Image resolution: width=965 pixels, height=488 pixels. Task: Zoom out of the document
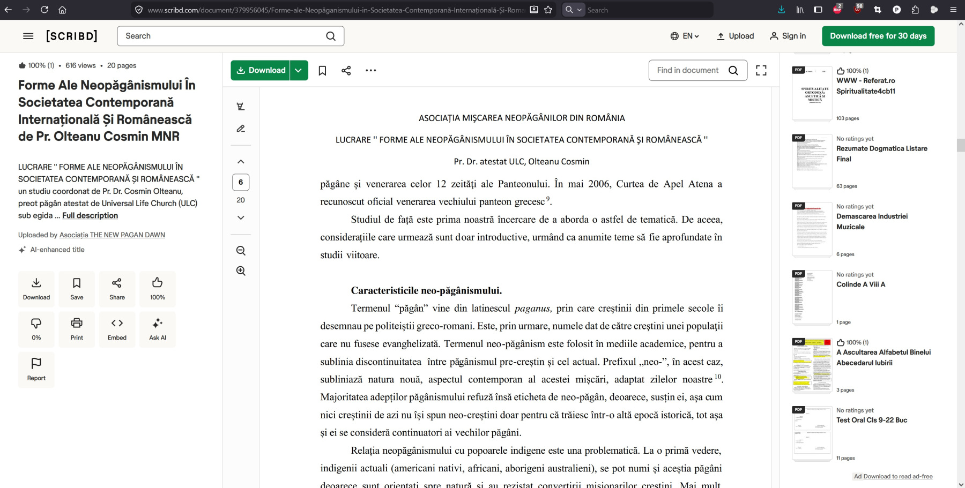(241, 251)
